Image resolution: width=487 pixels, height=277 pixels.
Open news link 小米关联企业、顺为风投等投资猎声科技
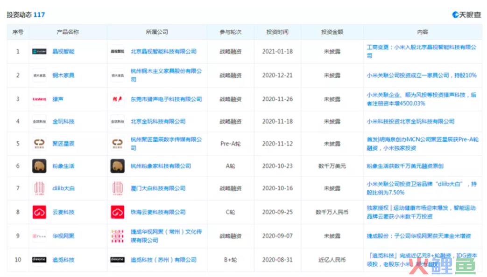[422, 99]
